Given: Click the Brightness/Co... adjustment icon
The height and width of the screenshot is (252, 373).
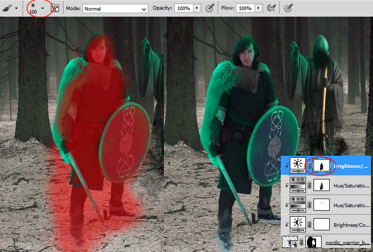Looking at the screenshot, I should [297, 224].
